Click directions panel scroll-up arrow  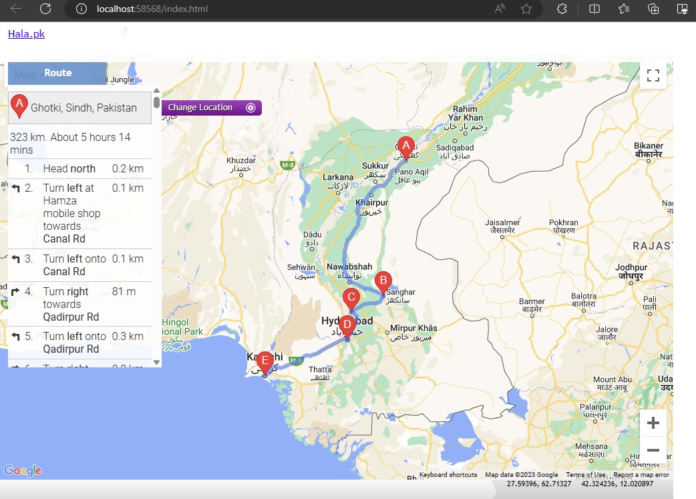click(x=157, y=91)
